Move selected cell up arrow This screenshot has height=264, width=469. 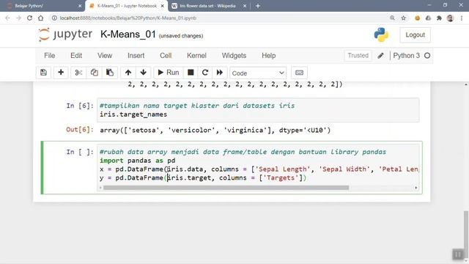coord(128,73)
